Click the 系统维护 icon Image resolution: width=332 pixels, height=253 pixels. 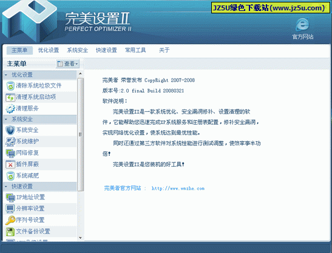[10, 142]
